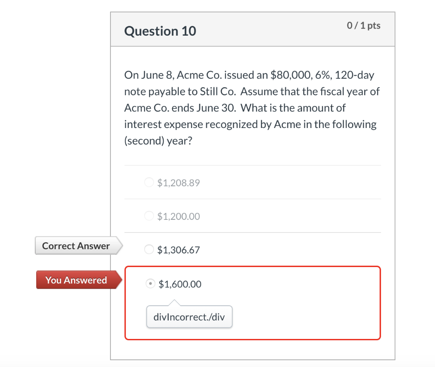Click the selected $1,600.00 radio button
Viewport: 435px width, 367px height.
(150, 284)
